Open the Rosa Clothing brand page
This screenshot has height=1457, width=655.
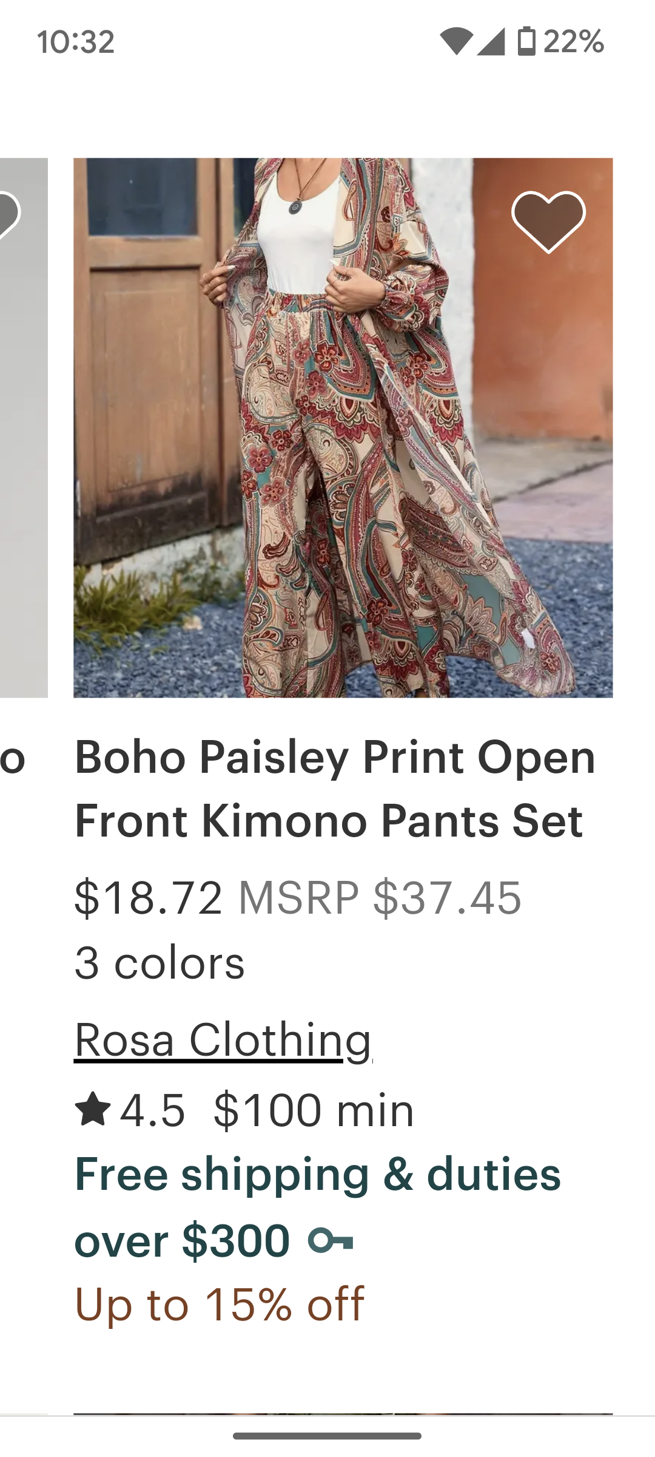pos(223,1041)
